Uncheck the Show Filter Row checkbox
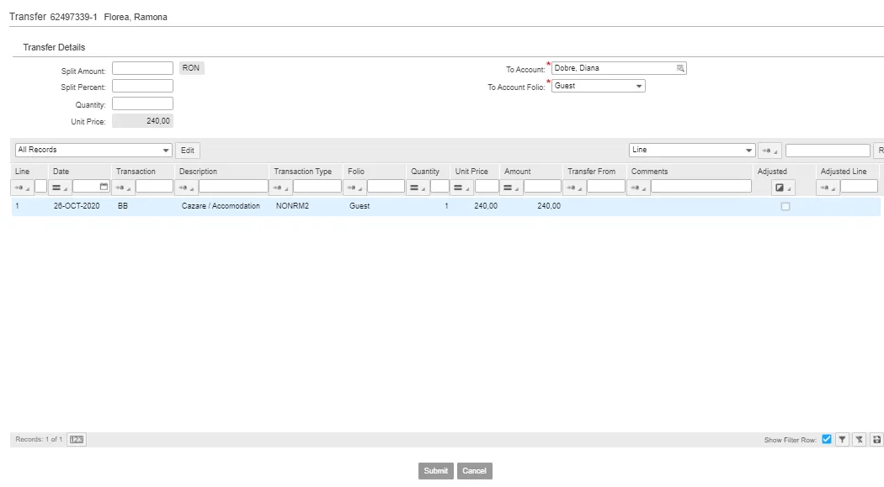The image size is (884, 487). 827,439
